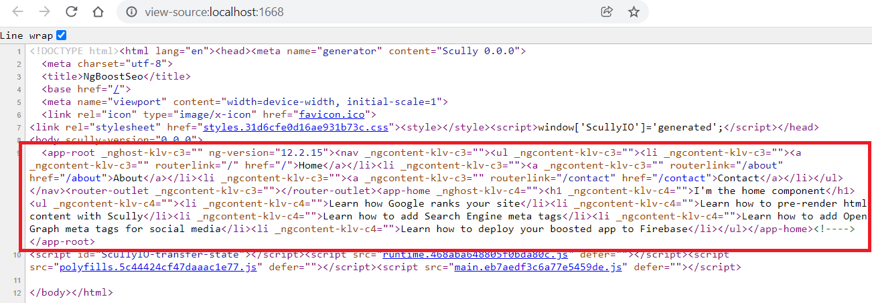The height and width of the screenshot is (303, 872).
Task: Share this page via share icon
Action: pyautogui.click(x=607, y=11)
